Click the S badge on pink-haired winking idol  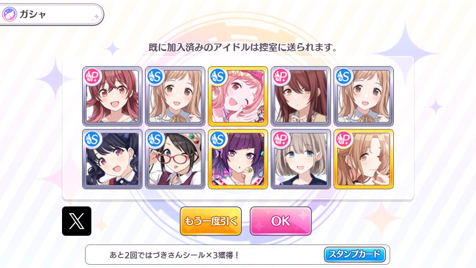pyautogui.click(x=218, y=76)
